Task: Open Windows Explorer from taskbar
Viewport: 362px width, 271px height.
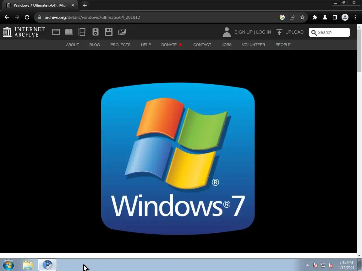Action: [28, 265]
